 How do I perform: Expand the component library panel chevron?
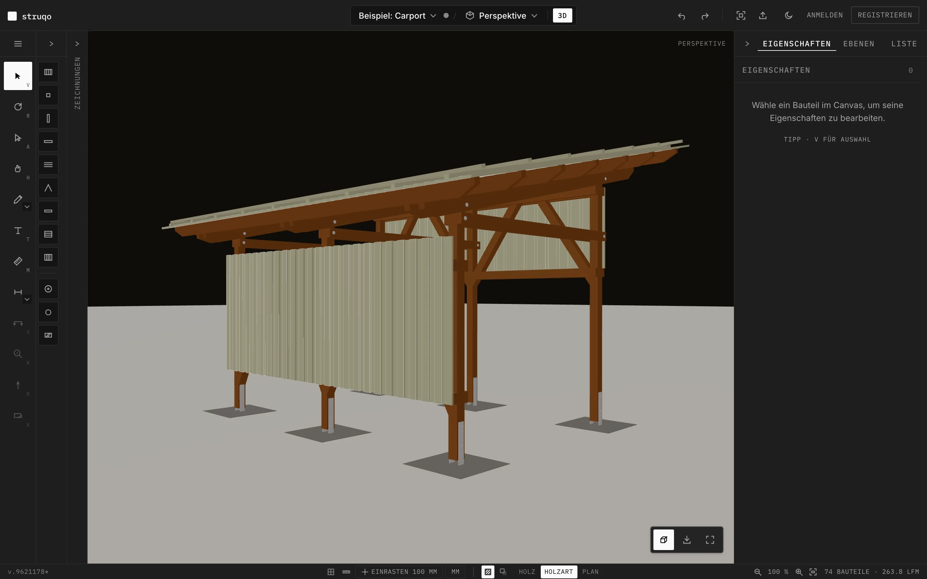coord(51,44)
